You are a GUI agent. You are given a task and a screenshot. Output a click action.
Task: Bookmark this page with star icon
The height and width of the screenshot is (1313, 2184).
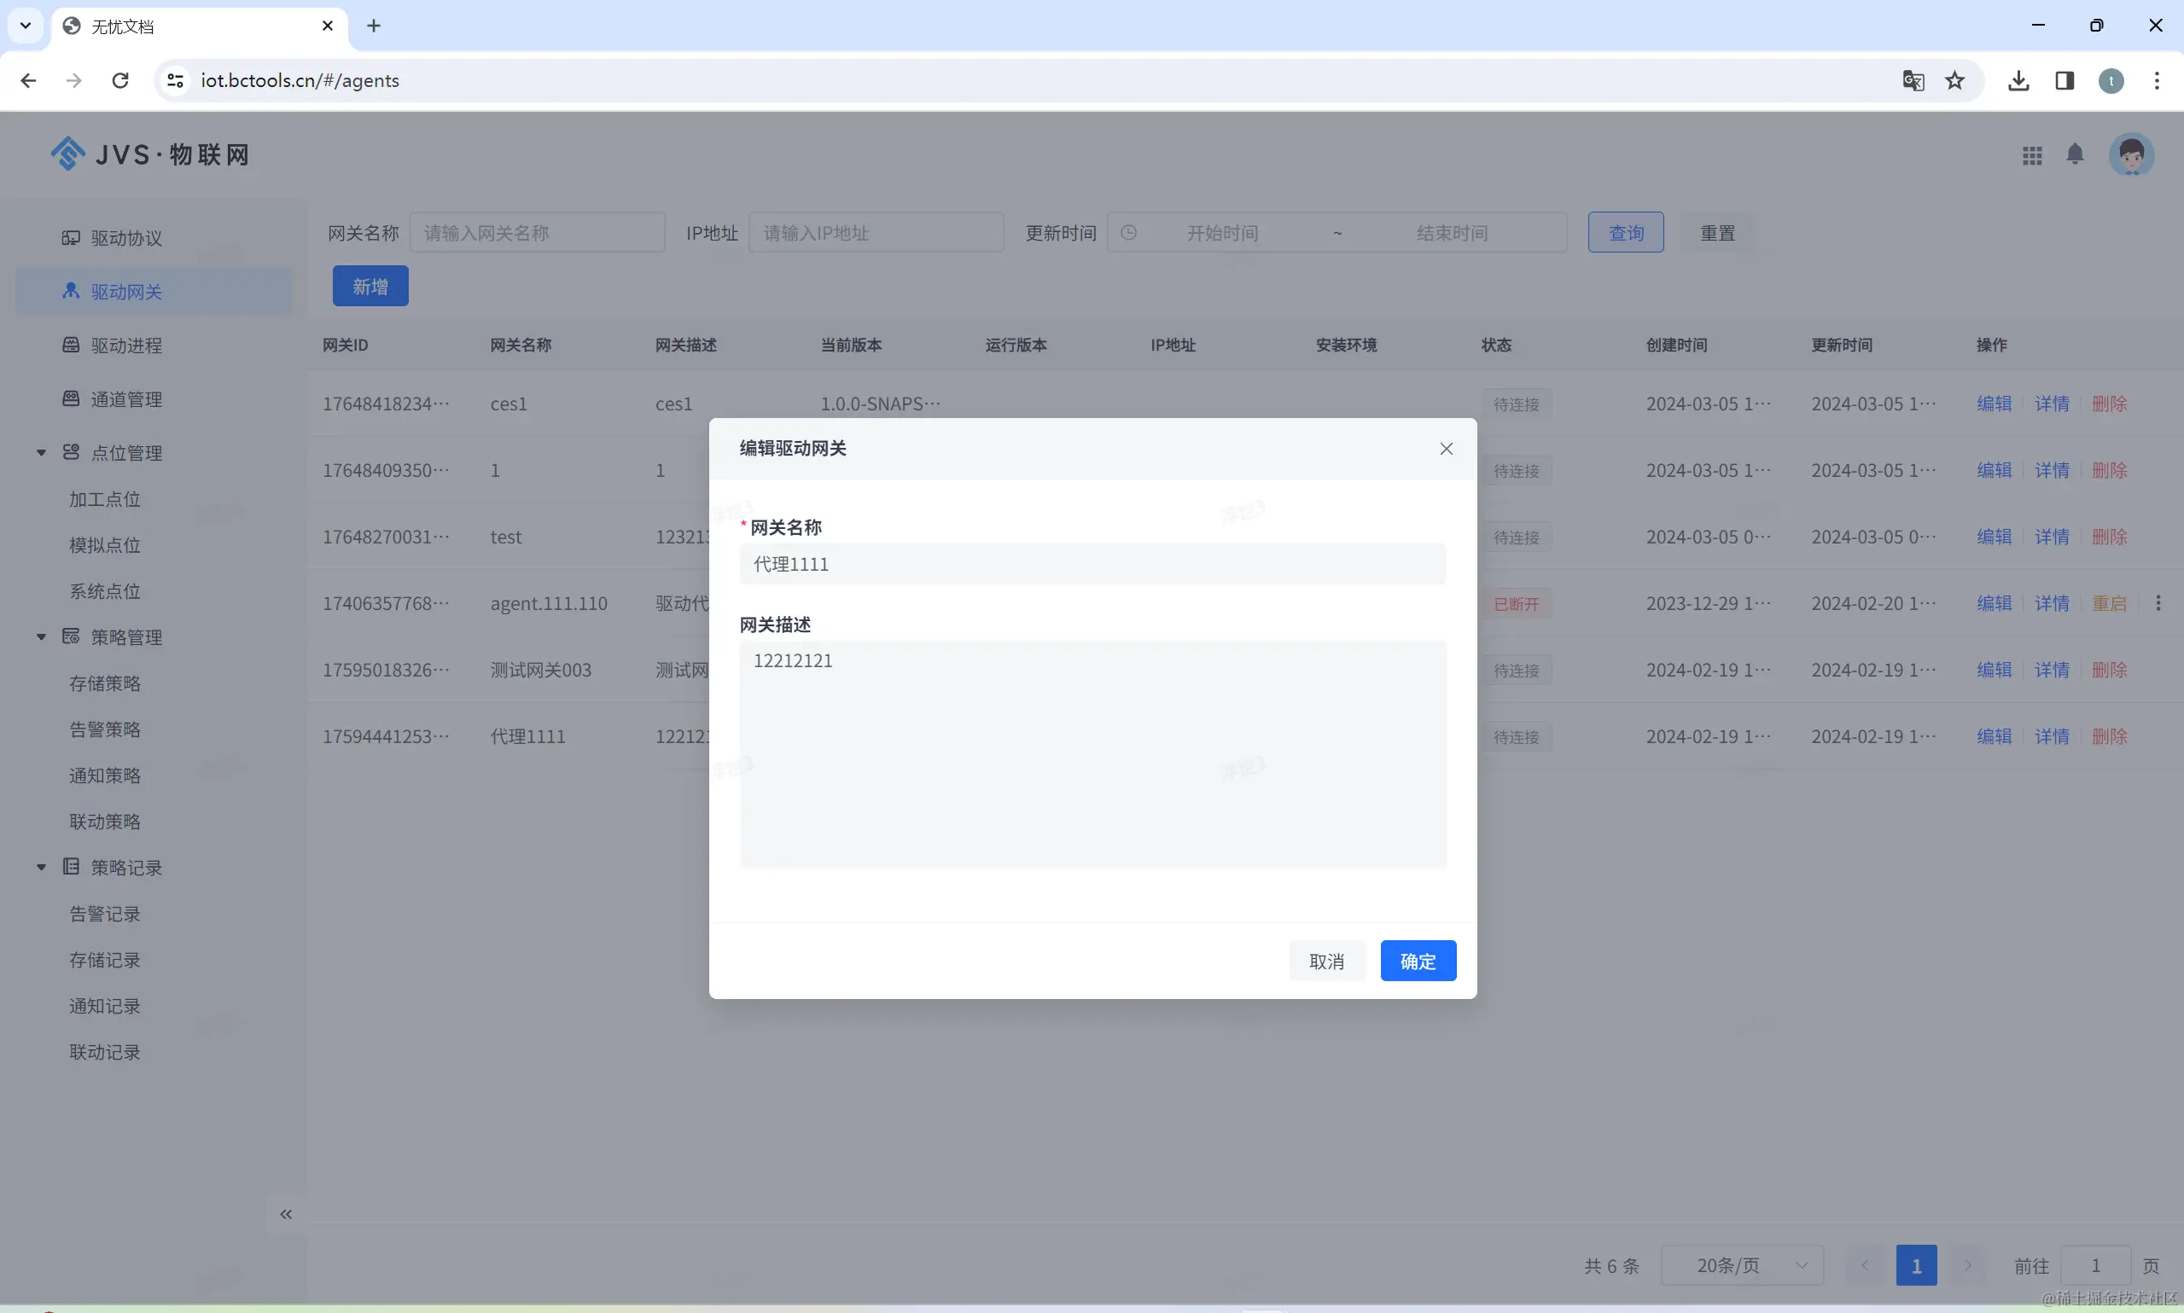[x=1954, y=80]
